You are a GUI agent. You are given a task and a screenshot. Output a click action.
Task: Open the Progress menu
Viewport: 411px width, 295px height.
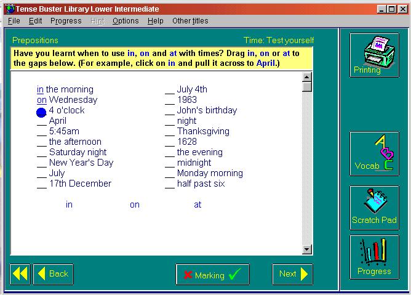[x=66, y=21]
